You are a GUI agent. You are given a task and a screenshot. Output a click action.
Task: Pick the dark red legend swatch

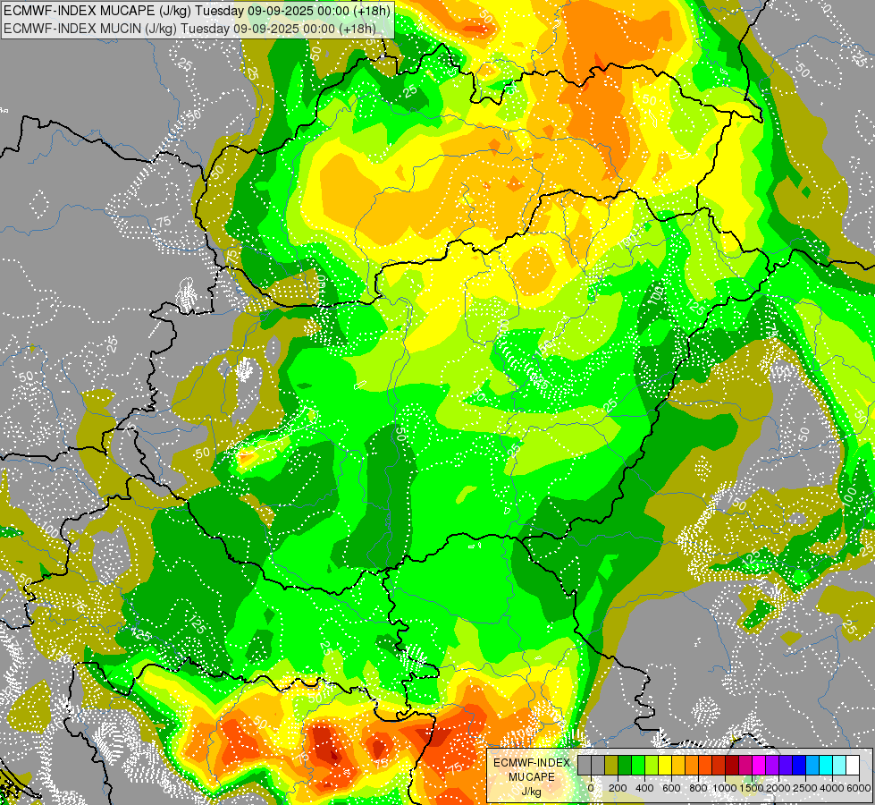click(x=732, y=765)
